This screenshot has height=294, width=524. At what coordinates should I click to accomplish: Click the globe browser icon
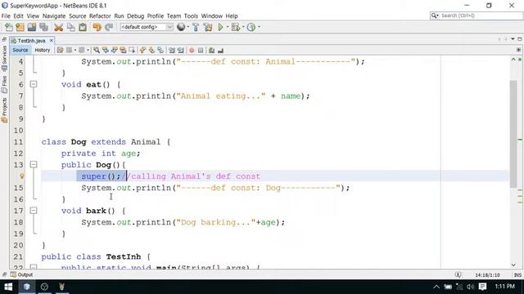click(x=181, y=27)
